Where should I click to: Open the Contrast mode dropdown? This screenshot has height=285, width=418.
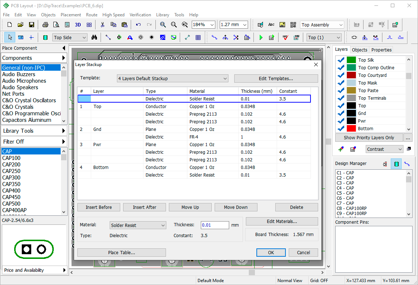[384, 149]
